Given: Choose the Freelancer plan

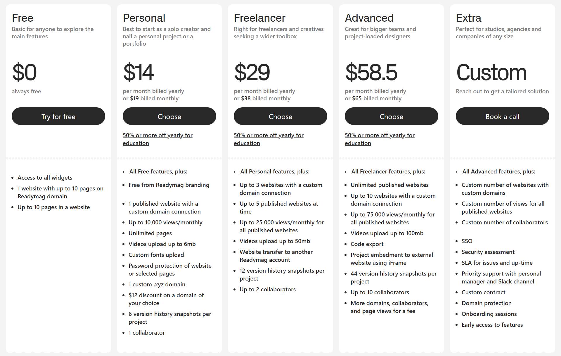Looking at the screenshot, I should [x=280, y=116].
